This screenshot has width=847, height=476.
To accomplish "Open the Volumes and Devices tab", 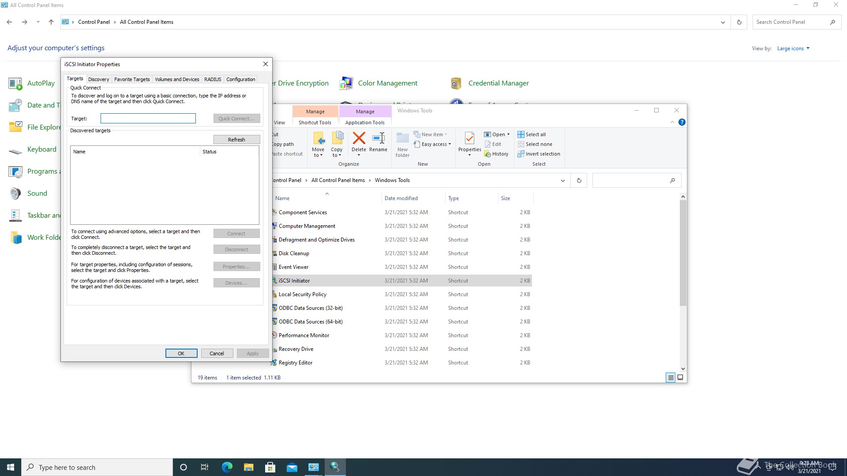I will [176, 79].
